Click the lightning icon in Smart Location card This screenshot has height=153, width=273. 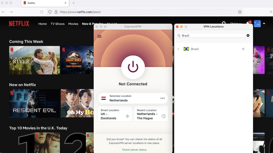[x=127, y=116]
